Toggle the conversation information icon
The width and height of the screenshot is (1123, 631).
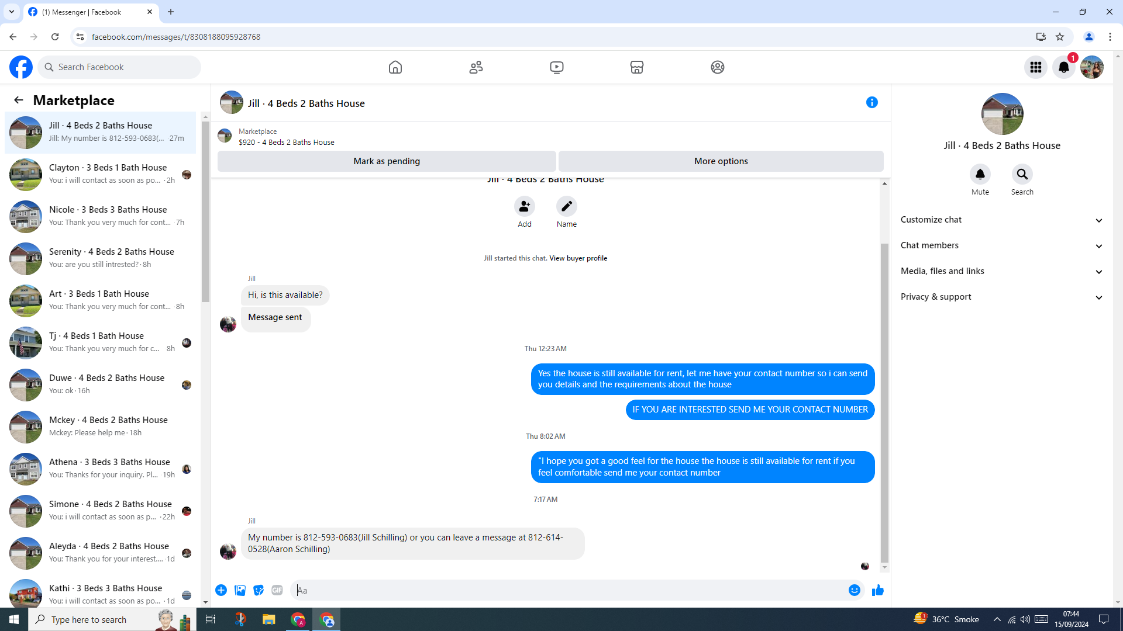(x=872, y=102)
